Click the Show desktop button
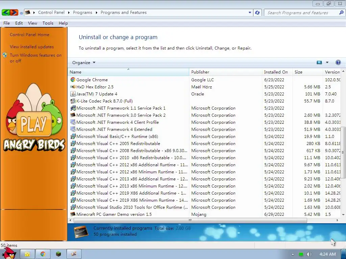This screenshot has height=259, width=346. pos(343,254)
